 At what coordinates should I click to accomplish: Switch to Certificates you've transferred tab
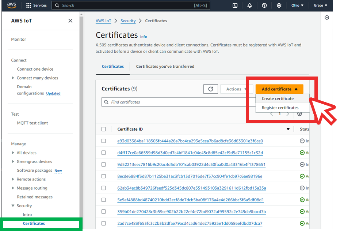[165, 66]
